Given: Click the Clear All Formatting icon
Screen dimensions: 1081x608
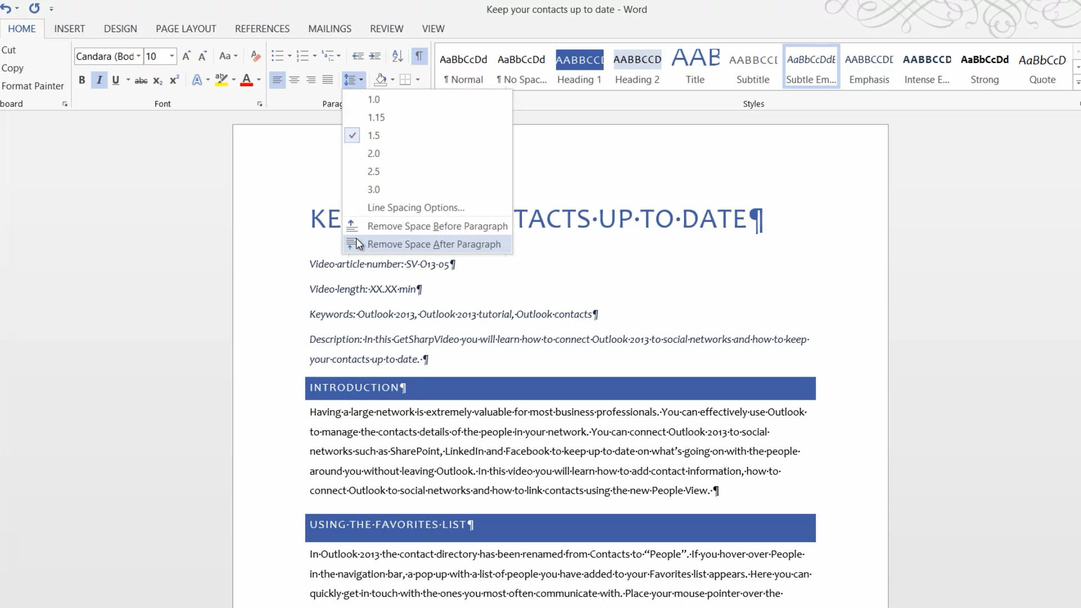Looking at the screenshot, I should 255,56.
